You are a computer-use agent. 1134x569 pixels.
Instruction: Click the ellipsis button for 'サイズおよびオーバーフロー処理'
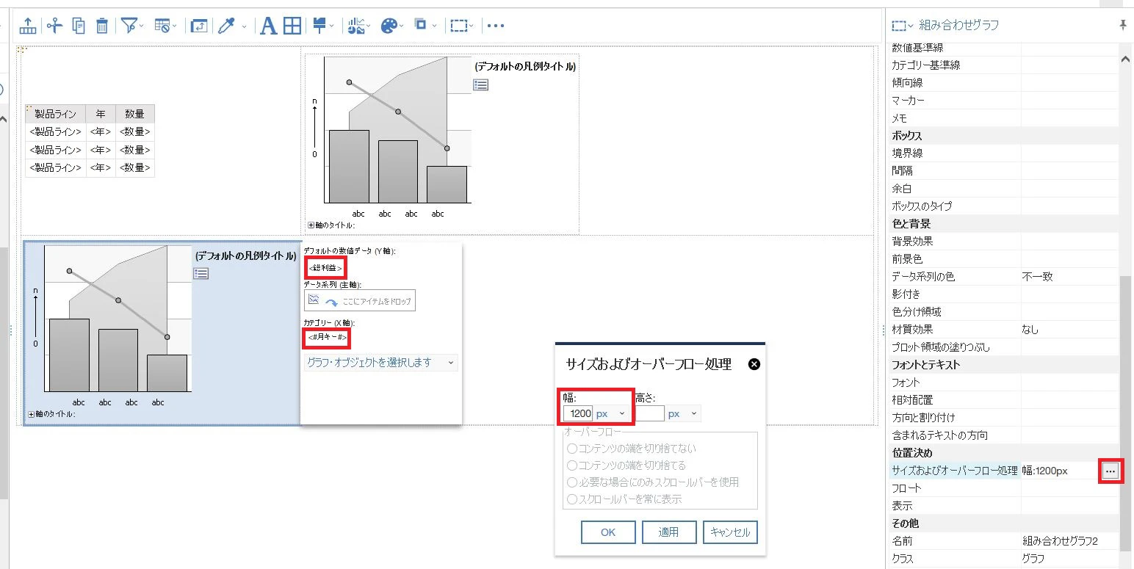click(x=1110, y=470)
